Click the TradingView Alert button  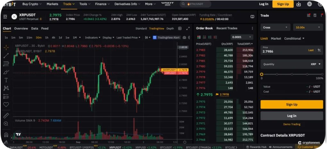pos(166,38)
